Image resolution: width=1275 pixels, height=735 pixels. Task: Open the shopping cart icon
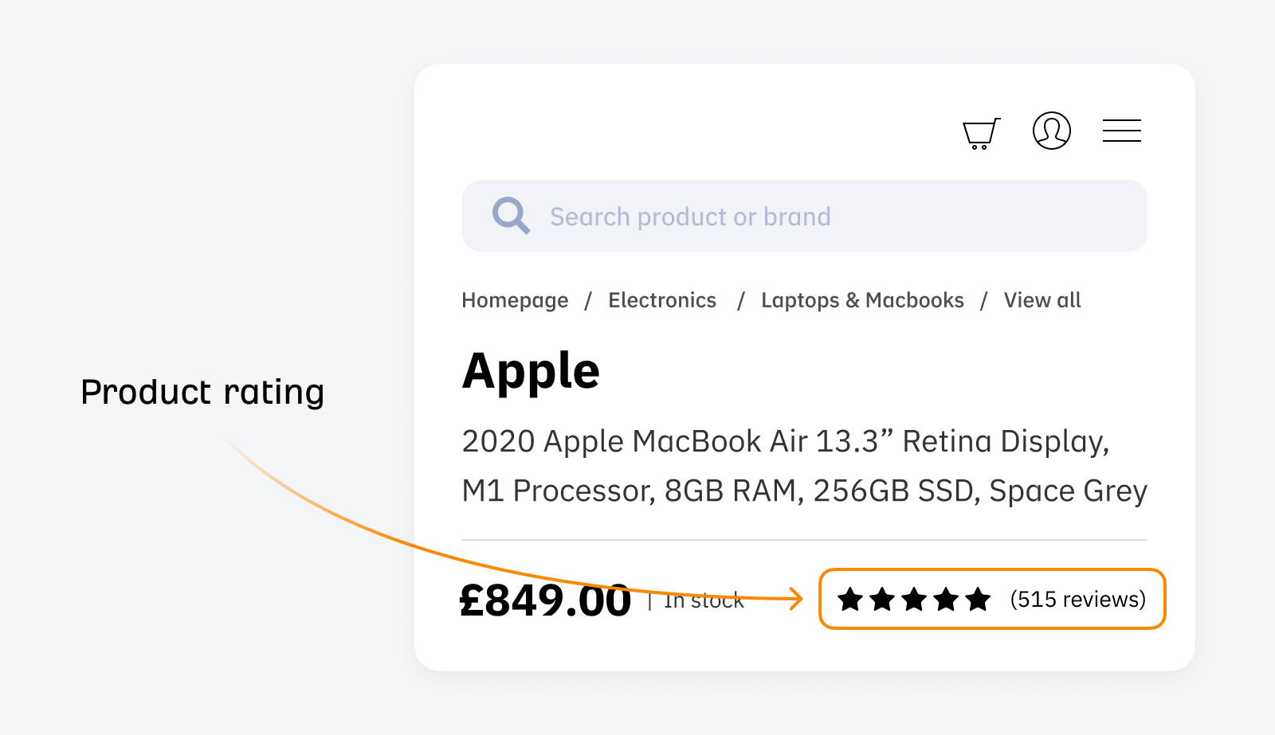980,131
